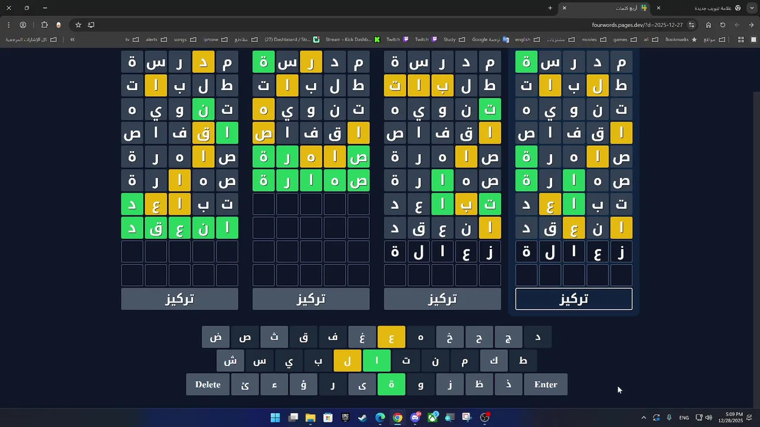
Task: Open a new tab with the plus icon
Action: click(550, 8)
